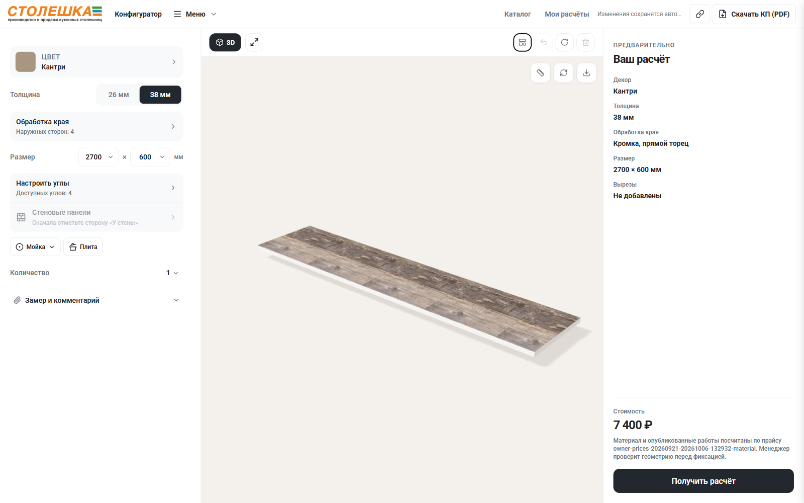This screenshot has height=503, width=804.
Task: Select 26 мм thickness
Action: tap(119, 95)
